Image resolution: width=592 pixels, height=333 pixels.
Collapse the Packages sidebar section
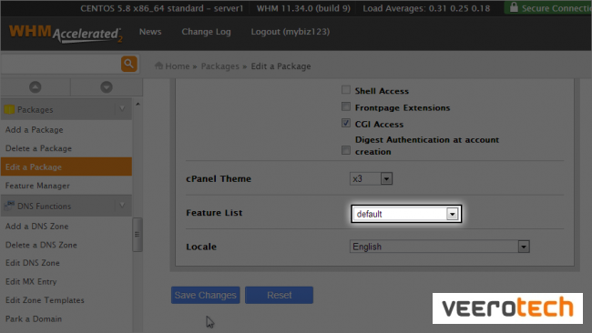[122, 109]
